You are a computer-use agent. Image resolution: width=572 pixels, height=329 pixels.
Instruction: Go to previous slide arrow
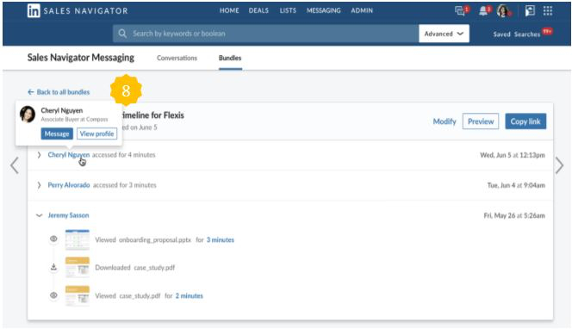pyautogui.click(x=15, y=165)
